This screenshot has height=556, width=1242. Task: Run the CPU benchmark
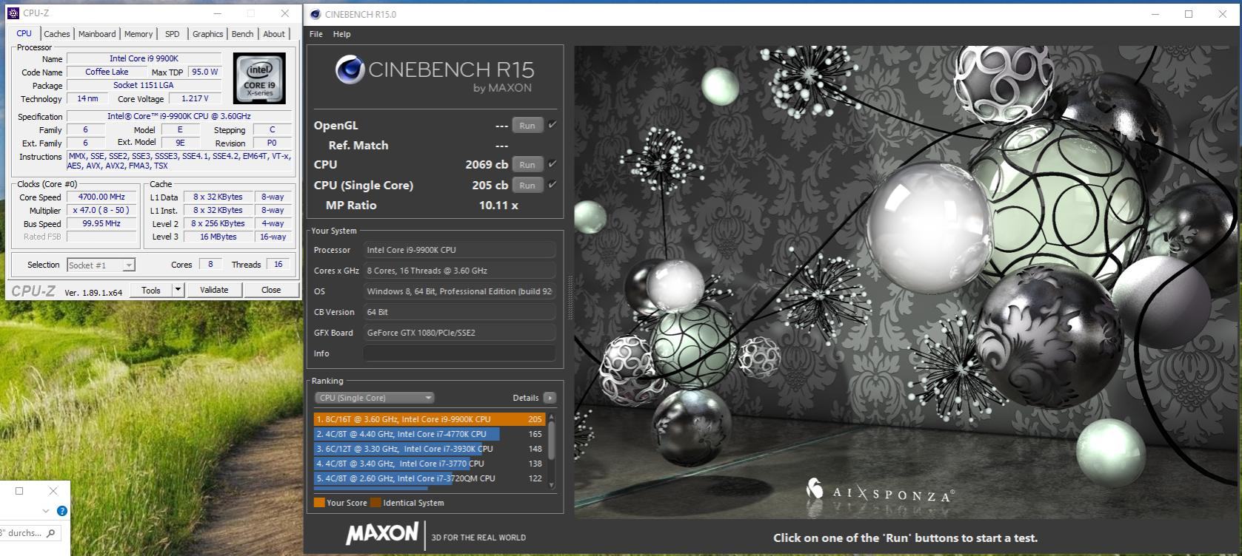[527, 165]
